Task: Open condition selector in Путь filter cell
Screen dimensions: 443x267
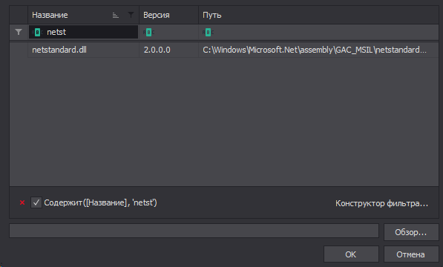Action: [209, 32]
